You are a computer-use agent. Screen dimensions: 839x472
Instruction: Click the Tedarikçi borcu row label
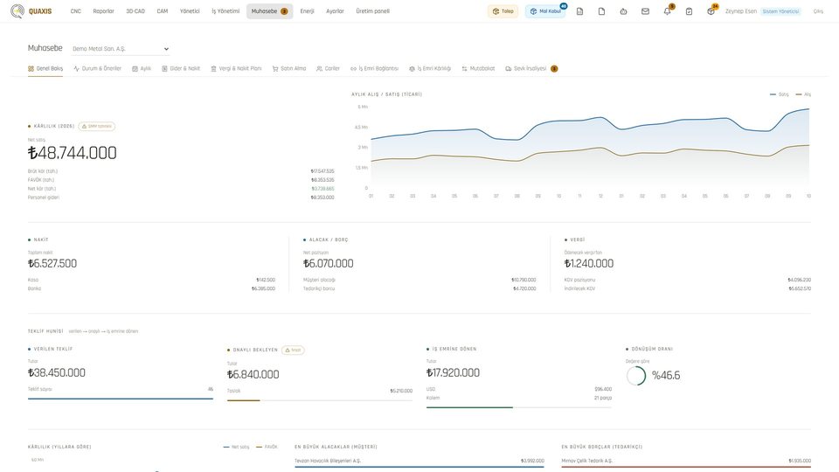point(318,288)
